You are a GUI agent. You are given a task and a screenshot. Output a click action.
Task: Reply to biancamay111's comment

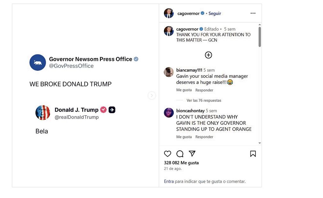204,90
